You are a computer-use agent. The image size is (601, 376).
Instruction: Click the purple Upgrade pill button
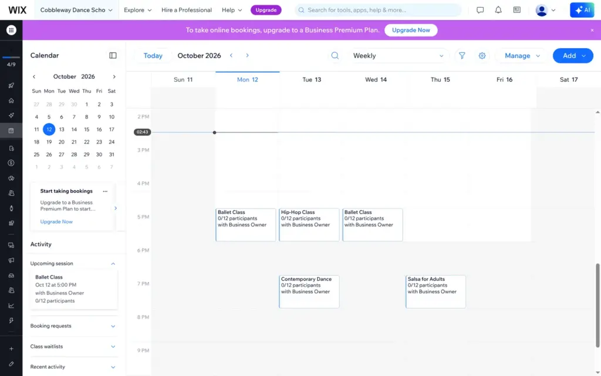[266, 10]
